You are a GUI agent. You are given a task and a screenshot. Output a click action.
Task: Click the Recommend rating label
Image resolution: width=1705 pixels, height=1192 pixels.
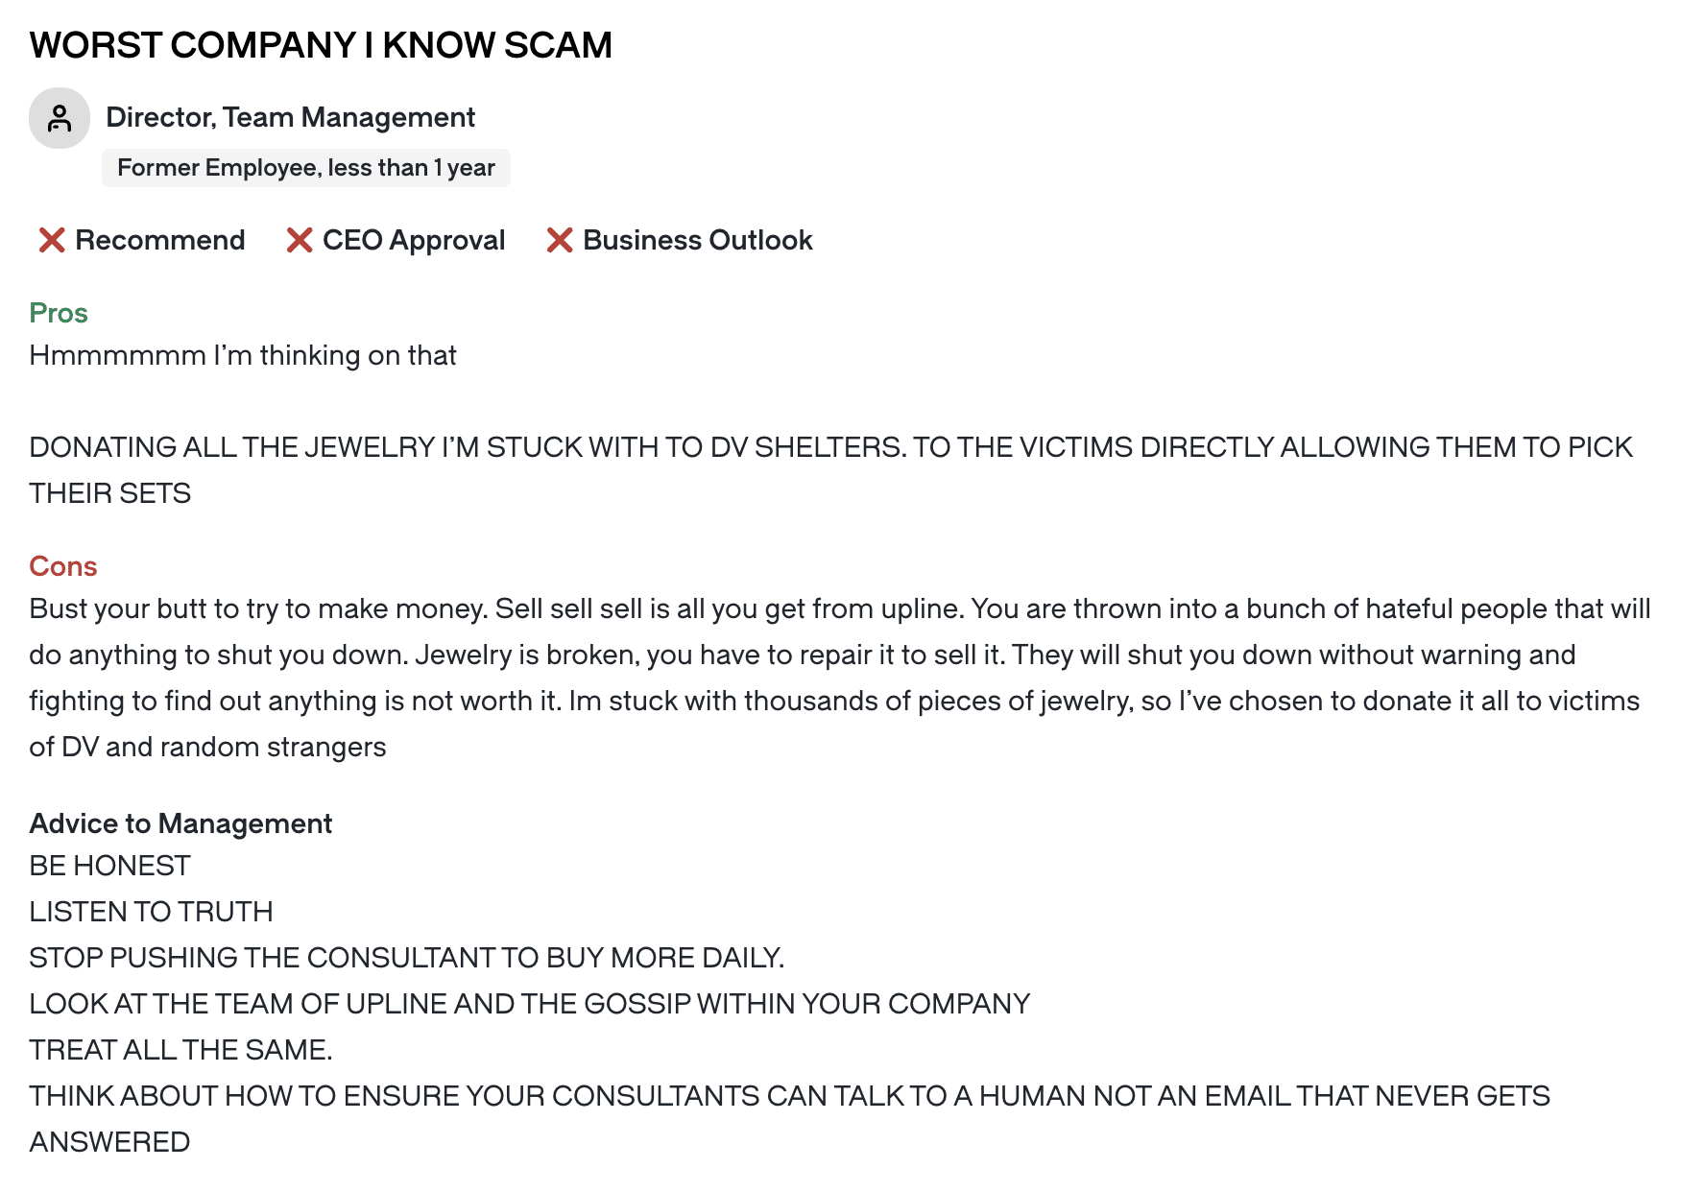coord(160,240)
